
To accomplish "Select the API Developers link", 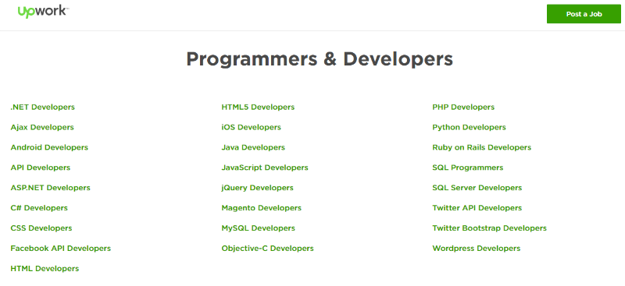I will tap(41, 168).
